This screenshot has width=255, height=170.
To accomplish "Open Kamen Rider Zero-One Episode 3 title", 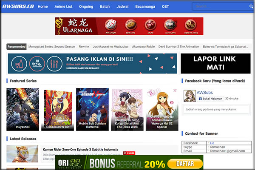I will coord(80,150).
